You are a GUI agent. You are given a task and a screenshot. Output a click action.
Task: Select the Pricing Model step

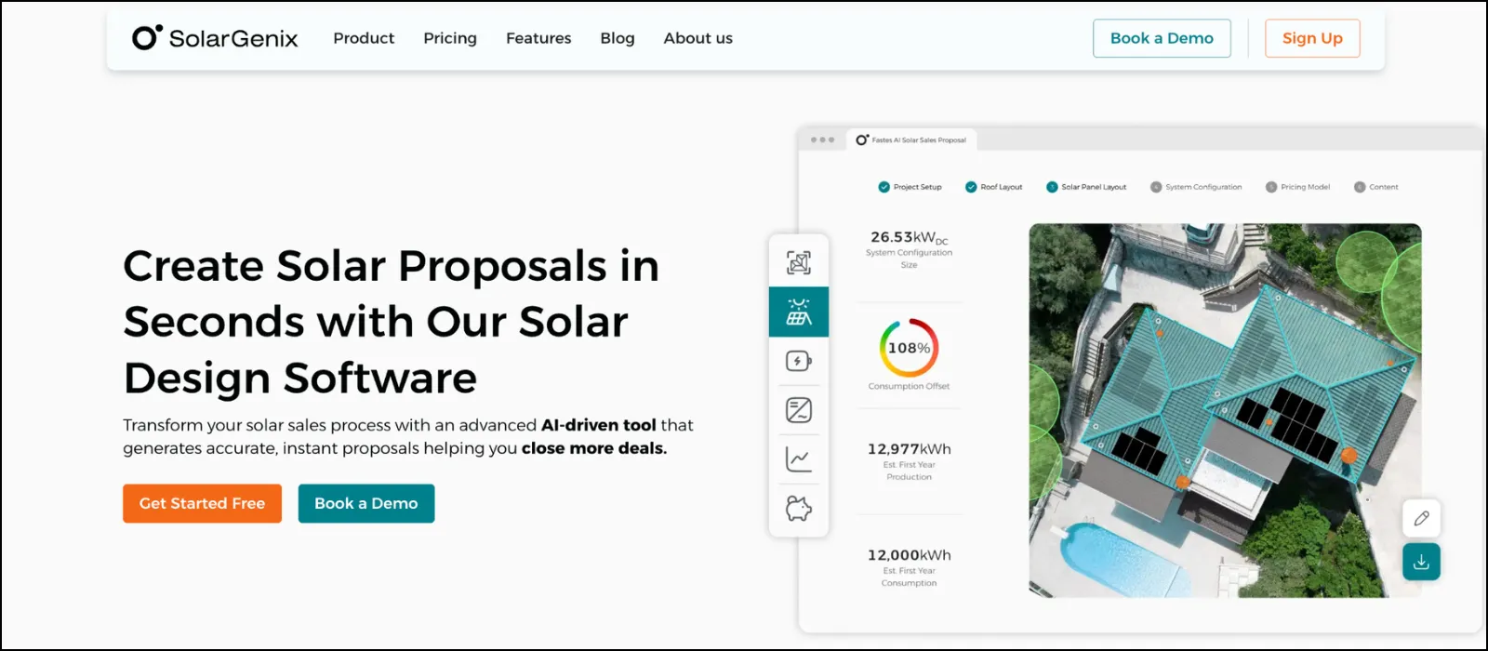(1297, 187)
